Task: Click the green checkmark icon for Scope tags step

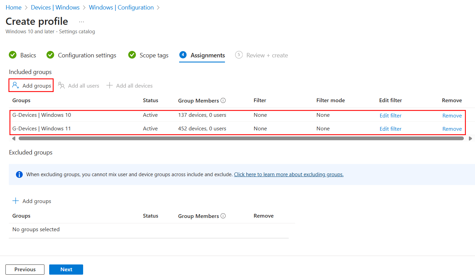Action: point(132,55)
